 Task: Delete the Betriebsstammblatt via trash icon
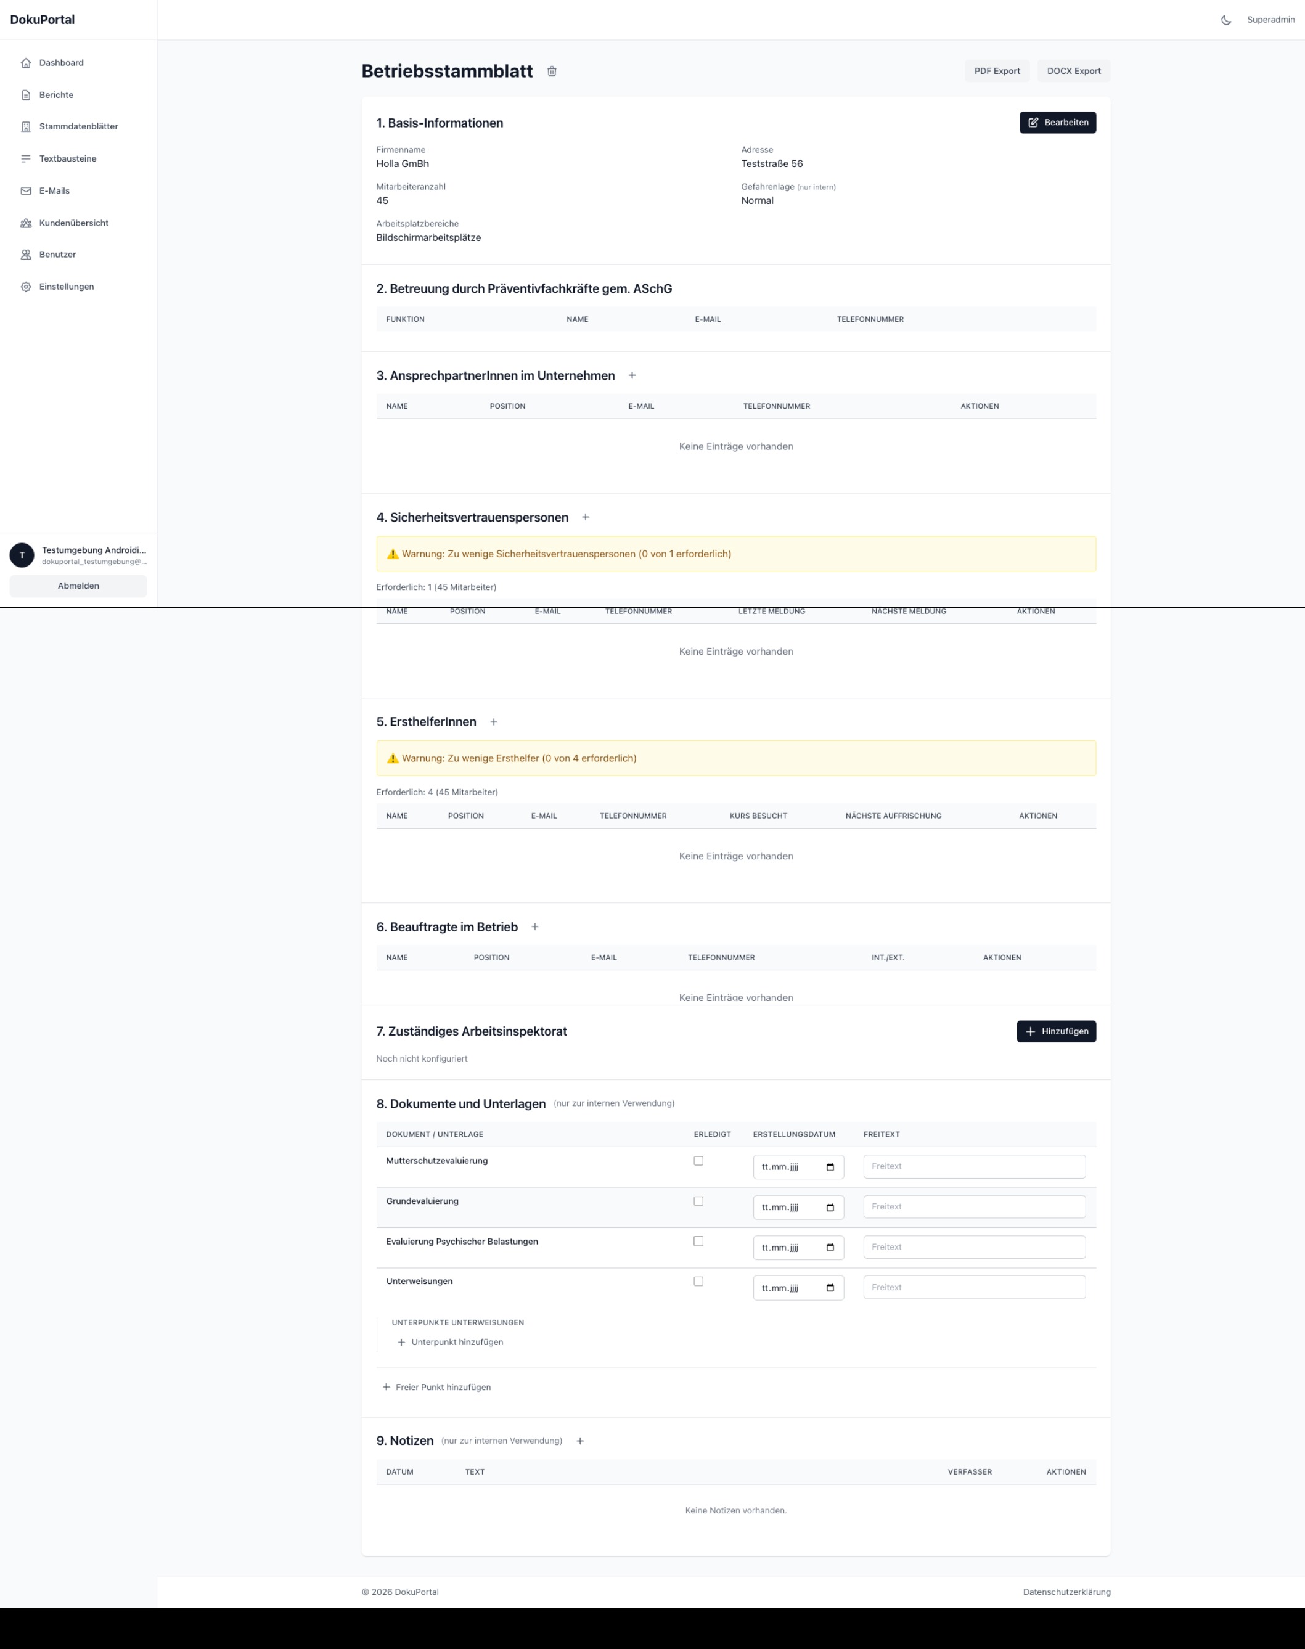coord(552,71)
